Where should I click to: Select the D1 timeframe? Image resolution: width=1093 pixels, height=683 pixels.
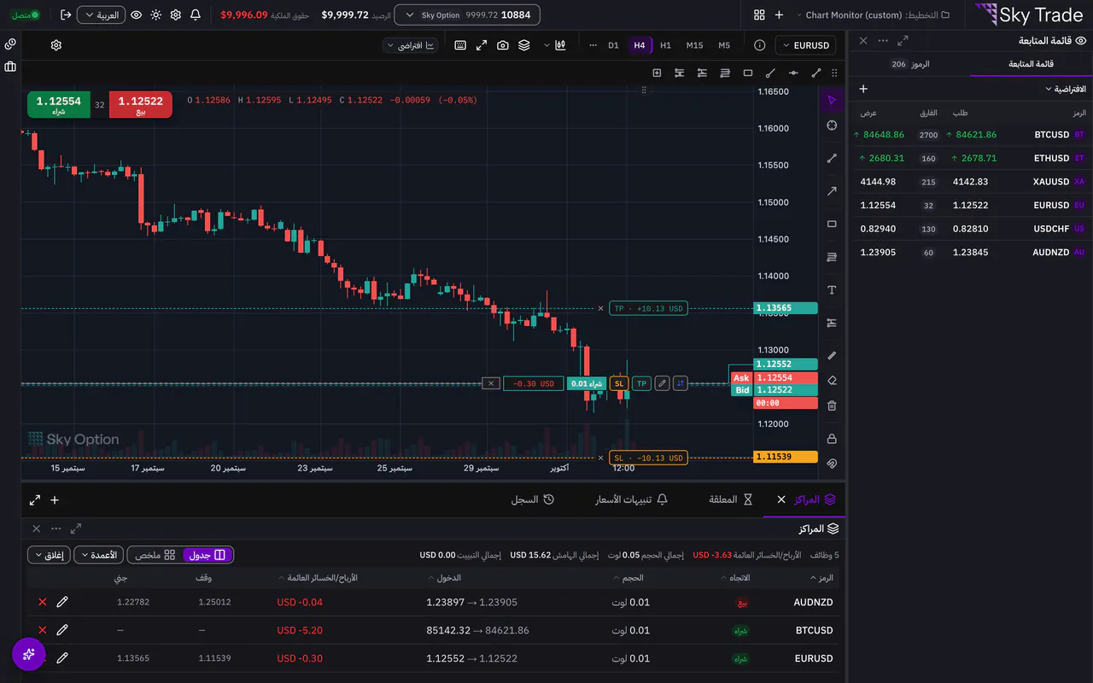613,45
